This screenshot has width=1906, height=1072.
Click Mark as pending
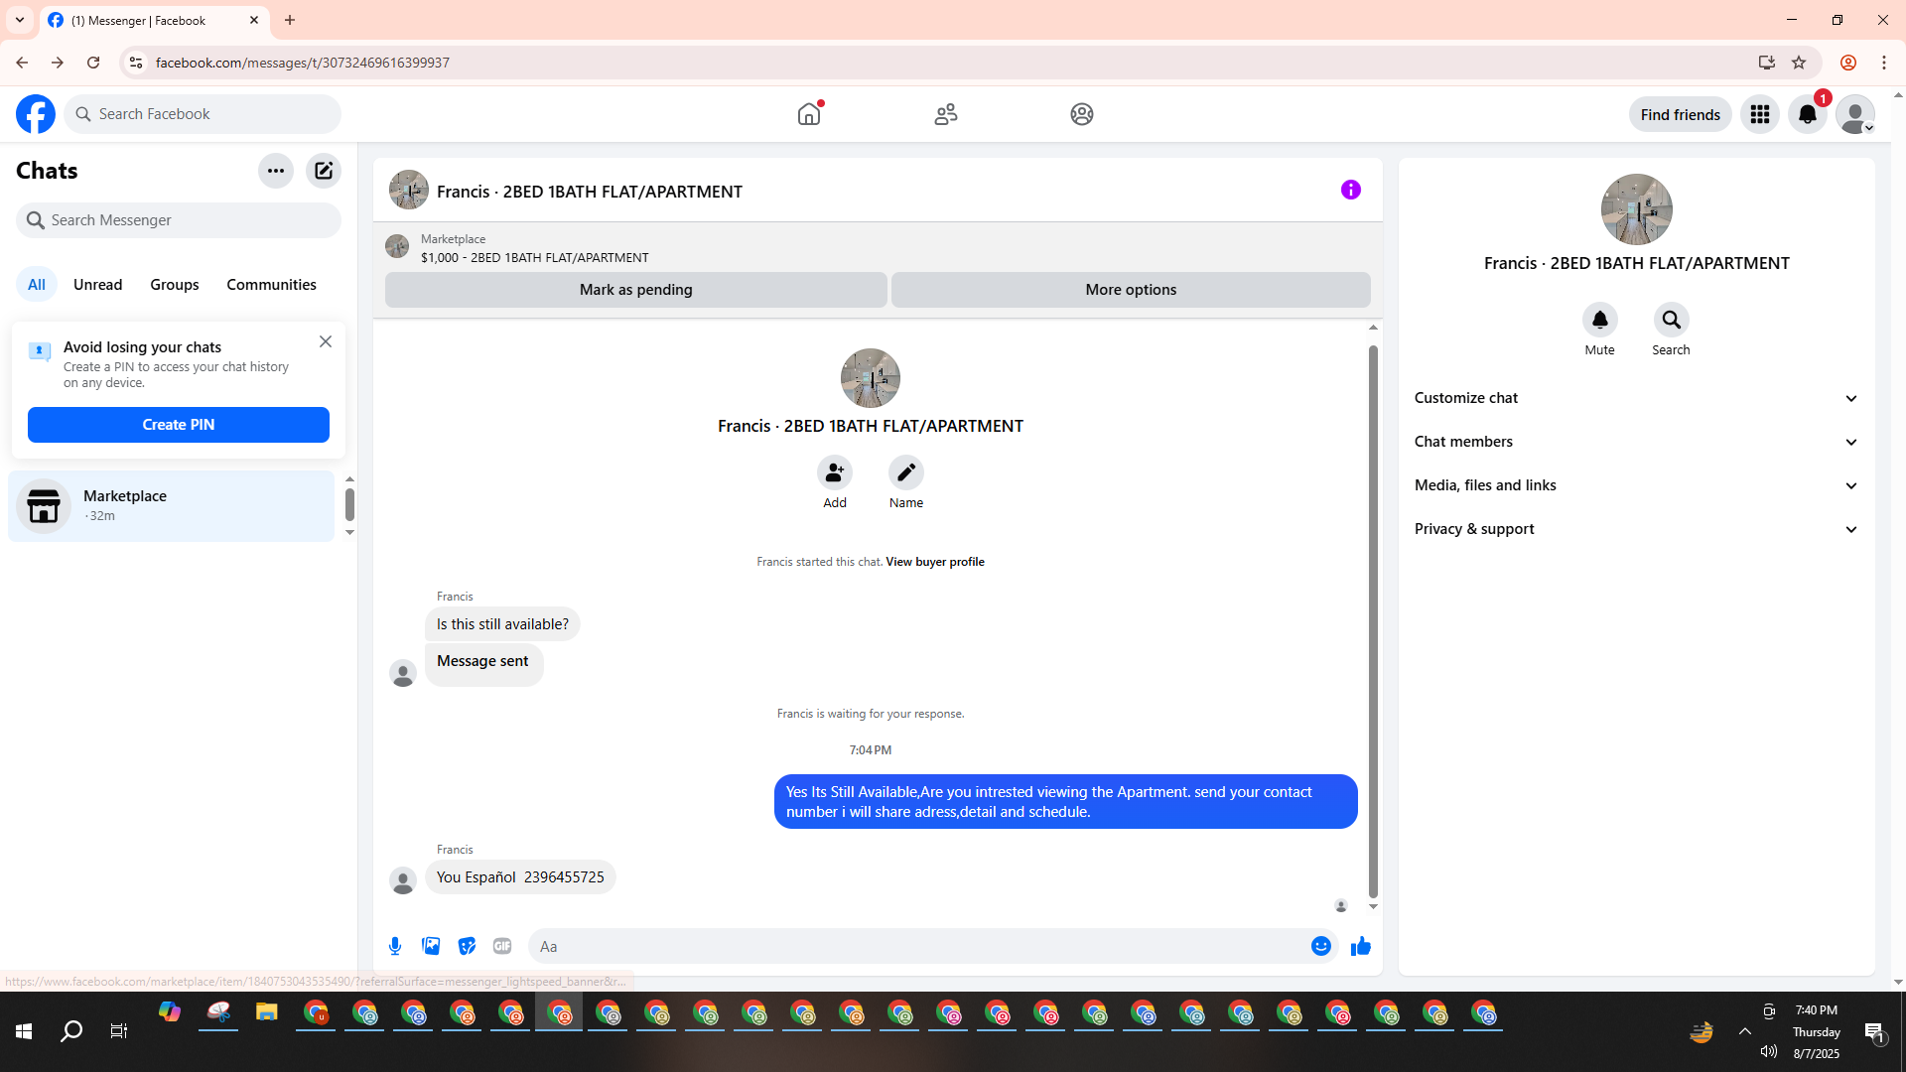coord(636,290)
